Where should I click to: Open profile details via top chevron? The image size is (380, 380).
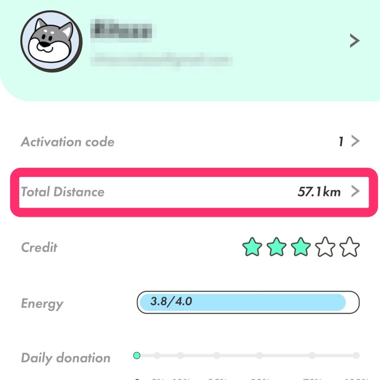pyautogui.click(x=355, y=41)
